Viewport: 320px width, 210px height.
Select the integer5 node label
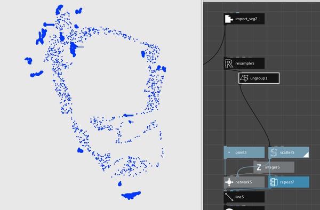272,167
